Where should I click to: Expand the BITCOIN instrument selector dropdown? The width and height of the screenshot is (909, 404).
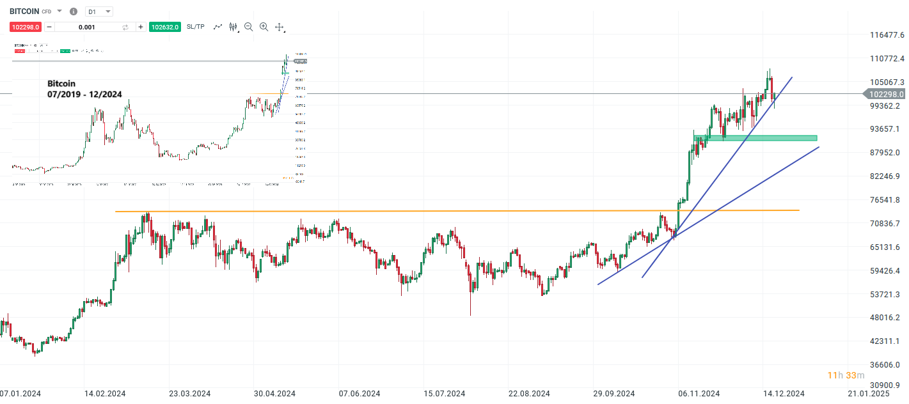(59, 12)
